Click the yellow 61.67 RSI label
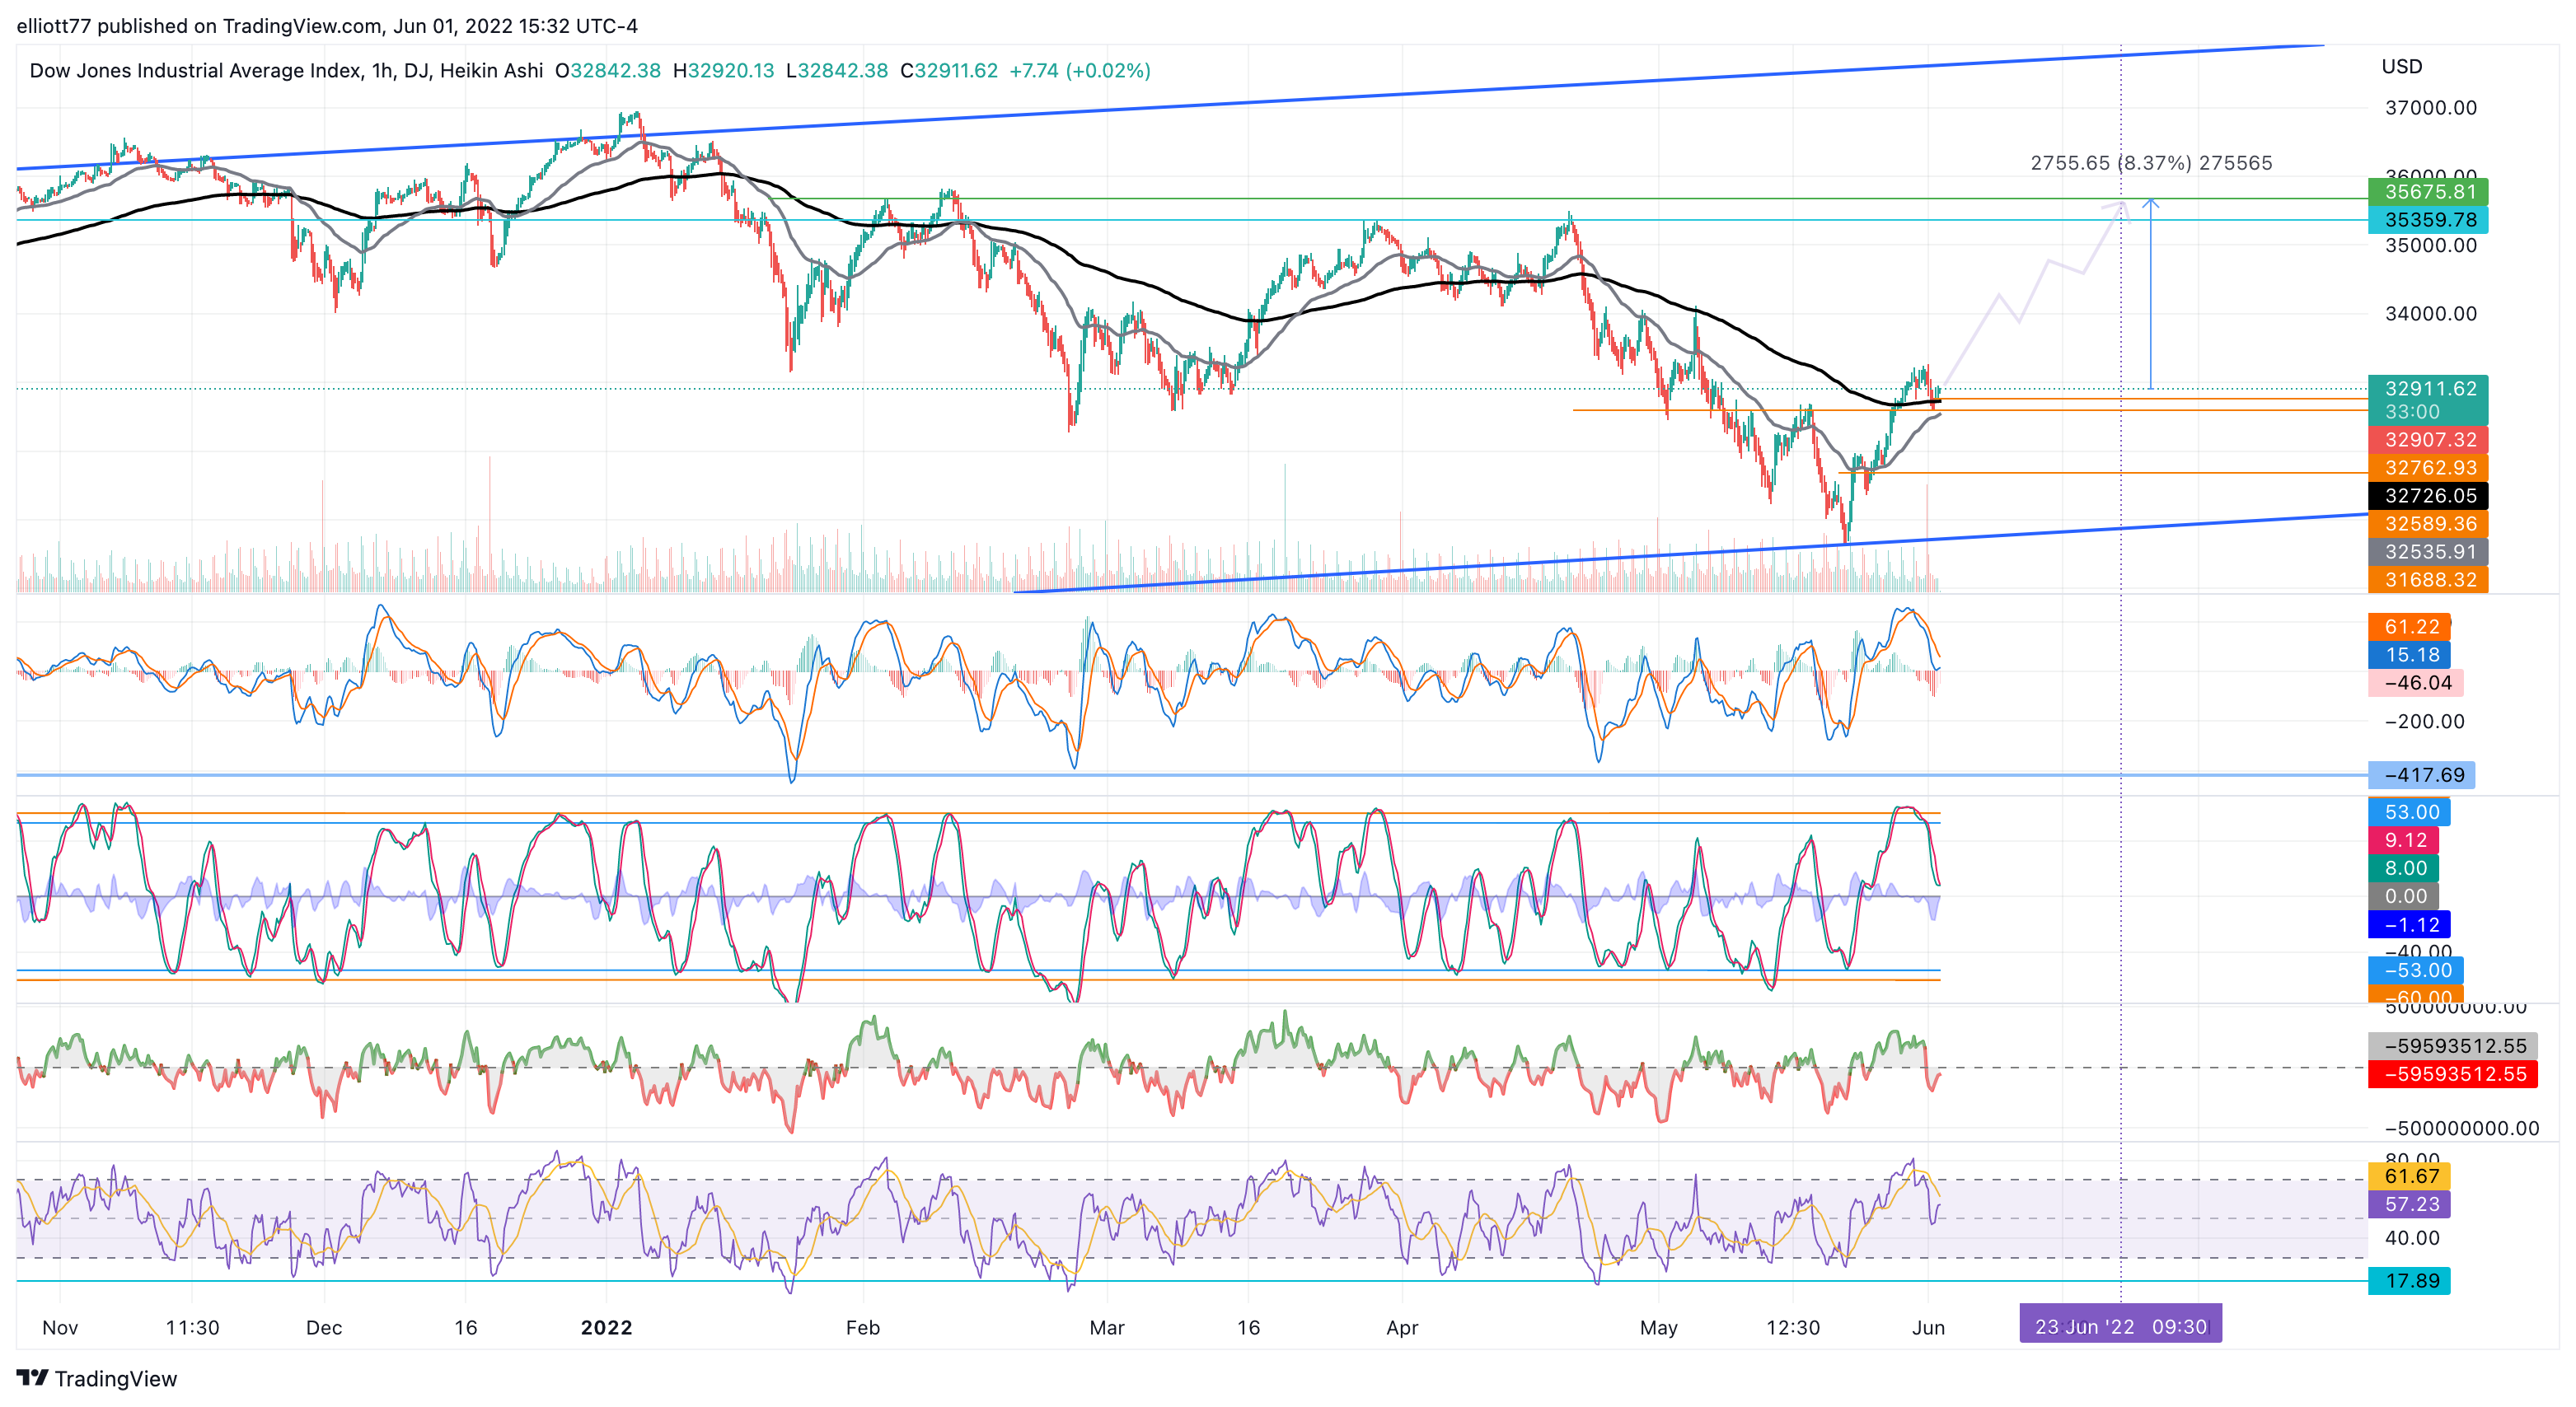Screen dimensions: 2576x1407 click(x=2409, y=1176)
